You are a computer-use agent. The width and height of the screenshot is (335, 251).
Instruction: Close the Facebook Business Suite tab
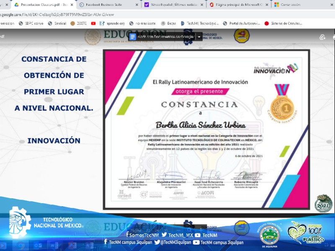coord(137,5)
